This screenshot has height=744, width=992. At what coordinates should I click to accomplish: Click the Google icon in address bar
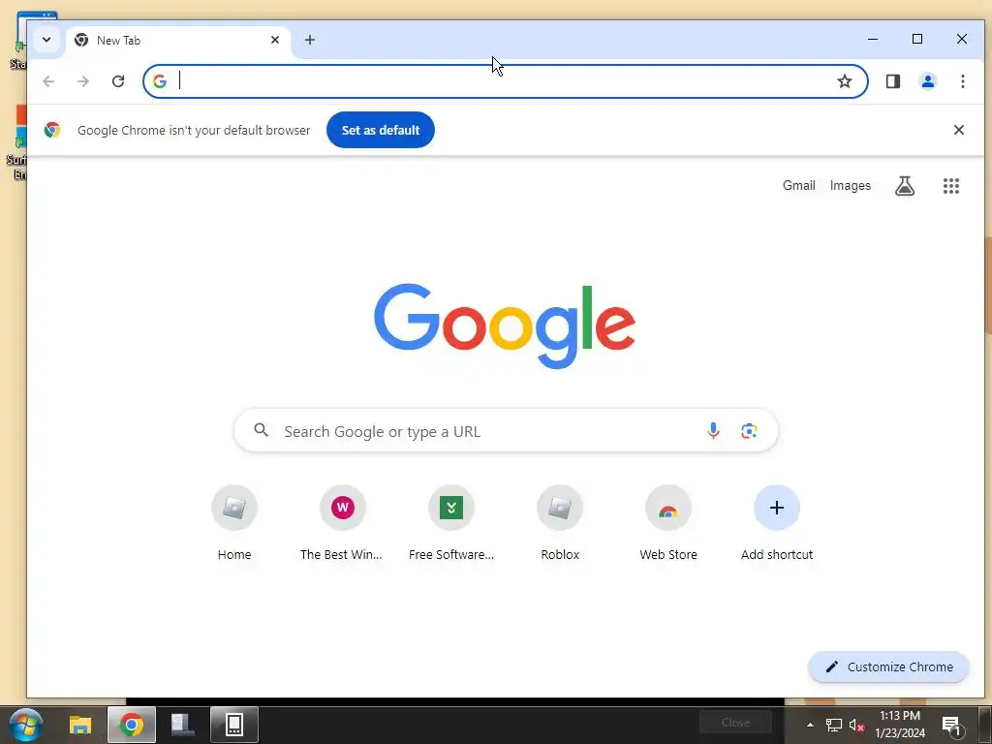160,81
